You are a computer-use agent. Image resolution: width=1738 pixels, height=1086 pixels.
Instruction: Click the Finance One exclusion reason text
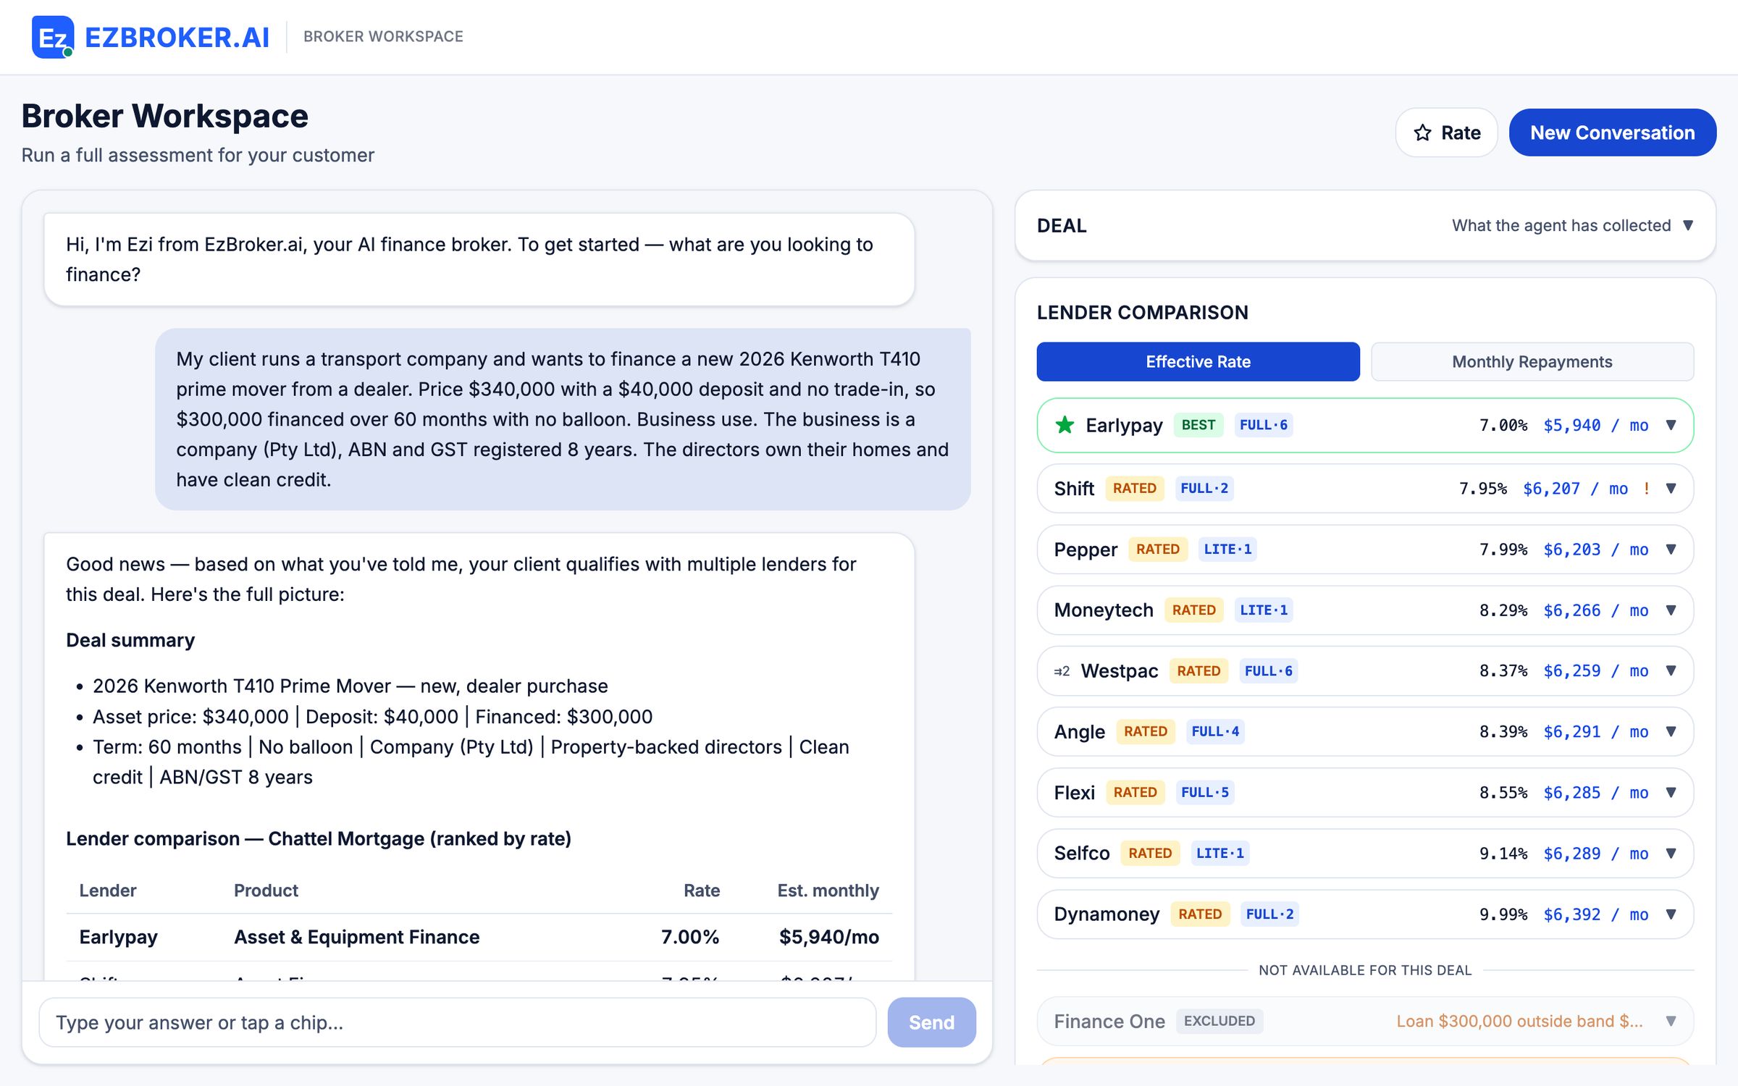tap(1519, 1022)
